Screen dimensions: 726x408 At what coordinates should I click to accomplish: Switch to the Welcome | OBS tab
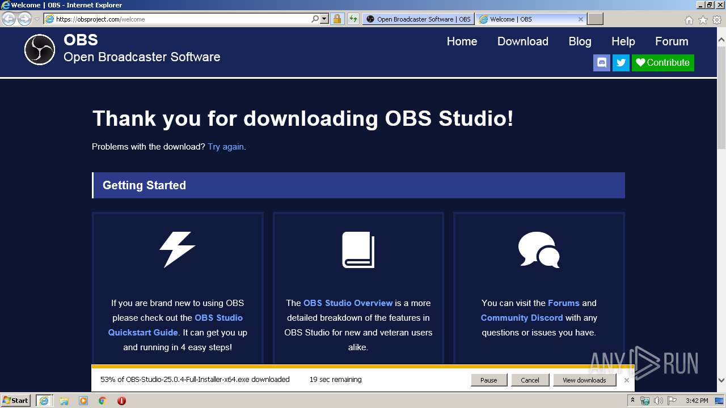(531, 19)
